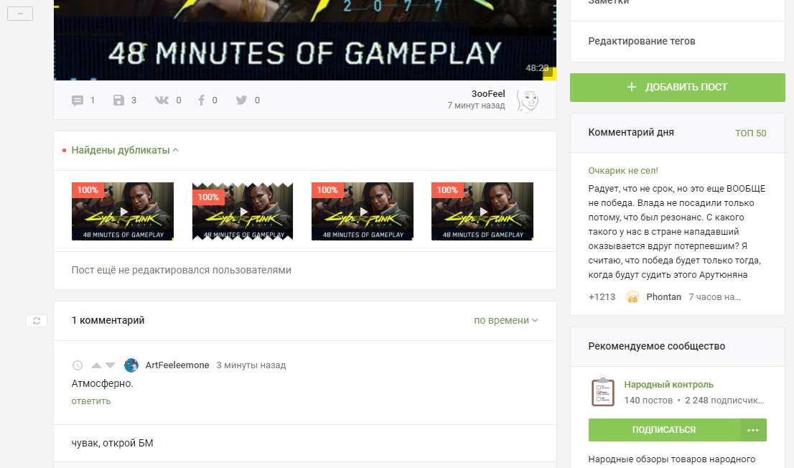Click the refresh comments icon on the left
Image resolution: width=794 pixels, height=468 pixels.
tap(37, 321)
